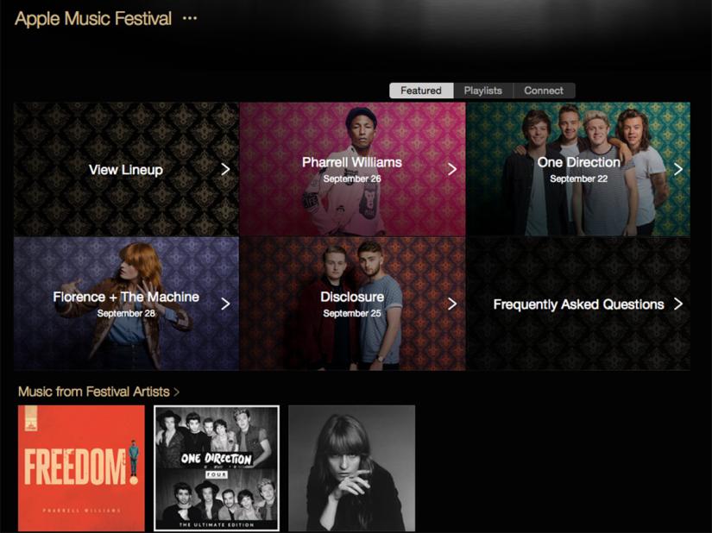Open Frequently Asked Questions tile
Screen dimensions: 712x533
(x=578, y=304)
